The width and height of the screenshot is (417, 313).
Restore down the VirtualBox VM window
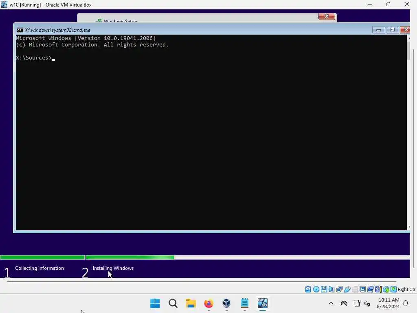pos(388,4)
